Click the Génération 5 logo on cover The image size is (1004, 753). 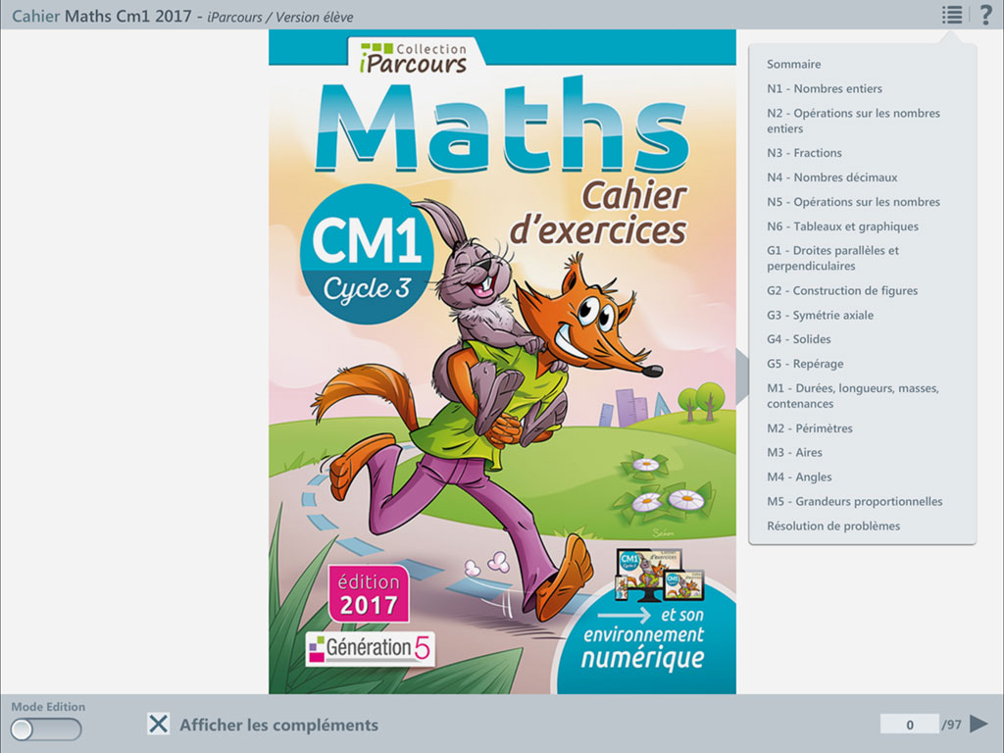(x=370, y=649)
